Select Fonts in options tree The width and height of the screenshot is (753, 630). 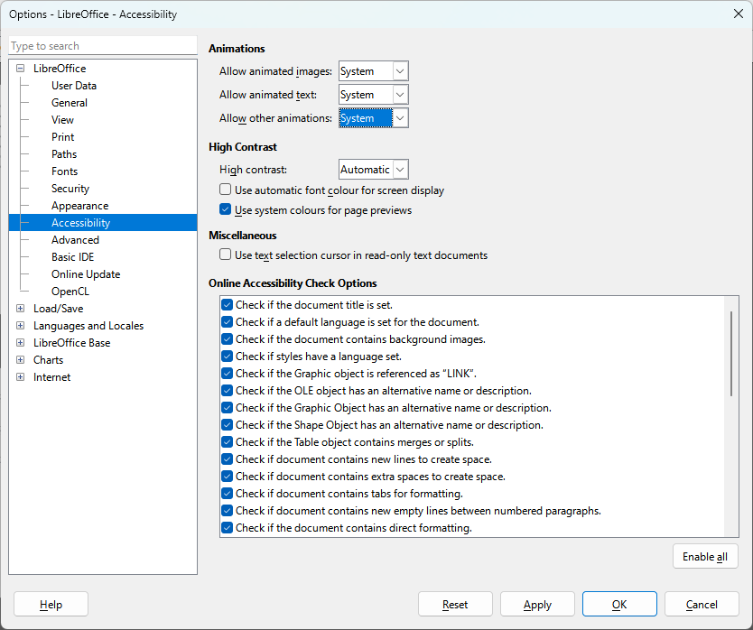pyautogui.click(x=64, y=171)
